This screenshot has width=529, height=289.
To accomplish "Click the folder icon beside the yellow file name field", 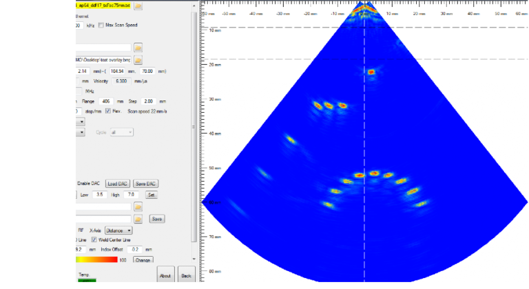I will pos(138,6).
